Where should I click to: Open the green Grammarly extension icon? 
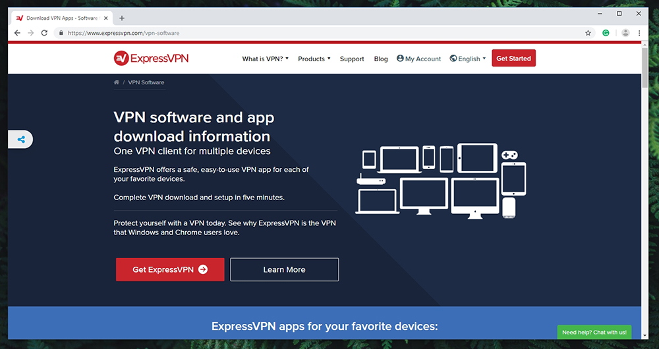[x=606, y=33]
